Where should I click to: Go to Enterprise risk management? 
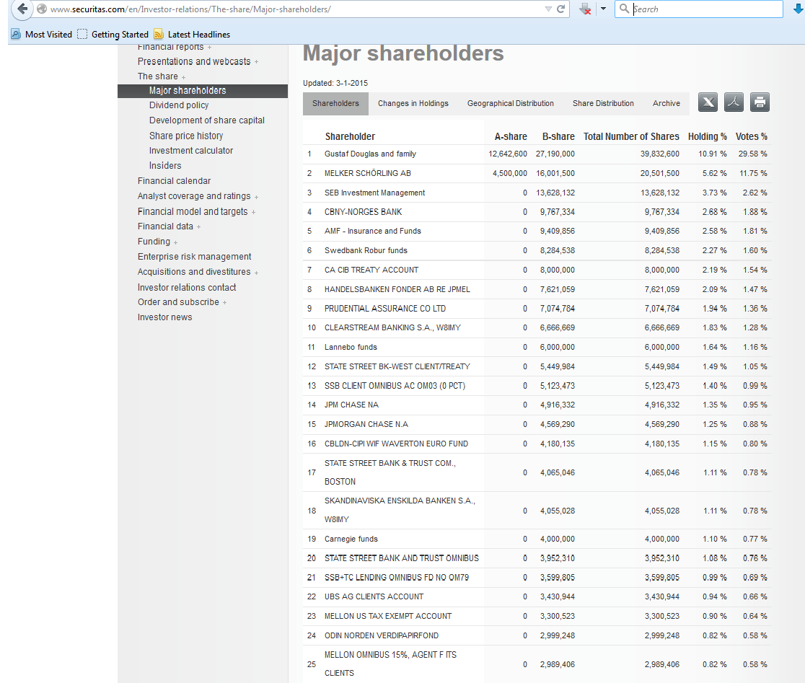point(194,257)
